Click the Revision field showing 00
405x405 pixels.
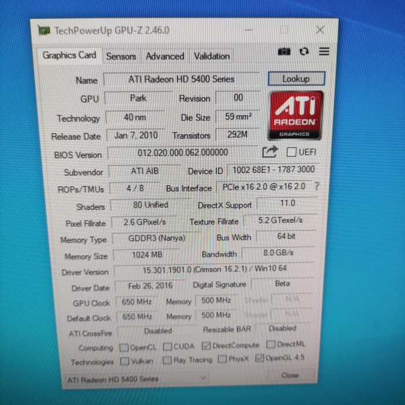(238, 98)
